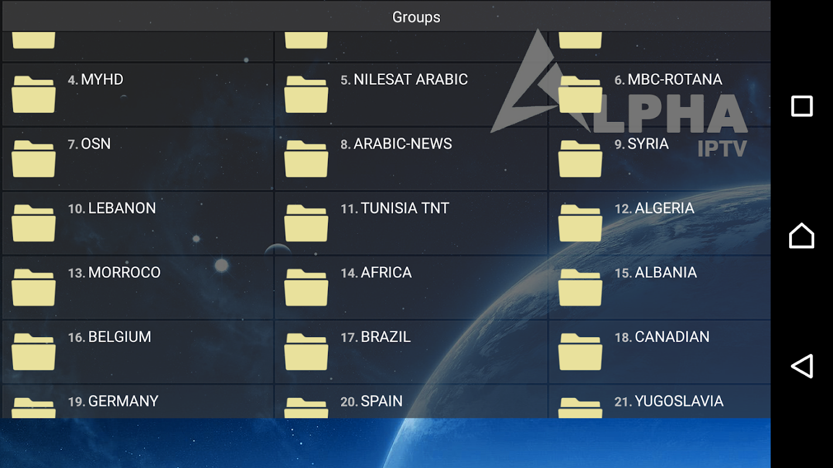Select the TUNISIA TNT label
This screenshot has height=468, width=833.
click(405, 208)
